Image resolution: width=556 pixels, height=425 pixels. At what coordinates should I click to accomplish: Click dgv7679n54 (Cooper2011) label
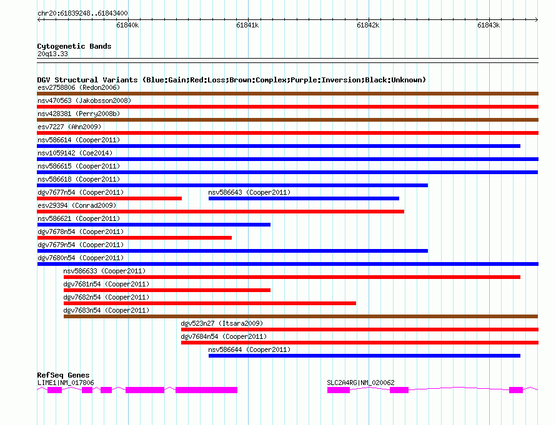pyautogui.click(x=81, y=245)
